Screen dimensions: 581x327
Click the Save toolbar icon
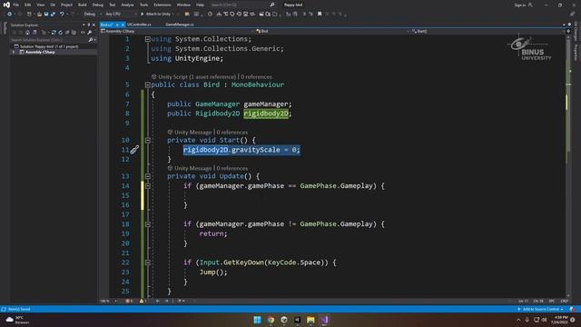coord(46,15)
